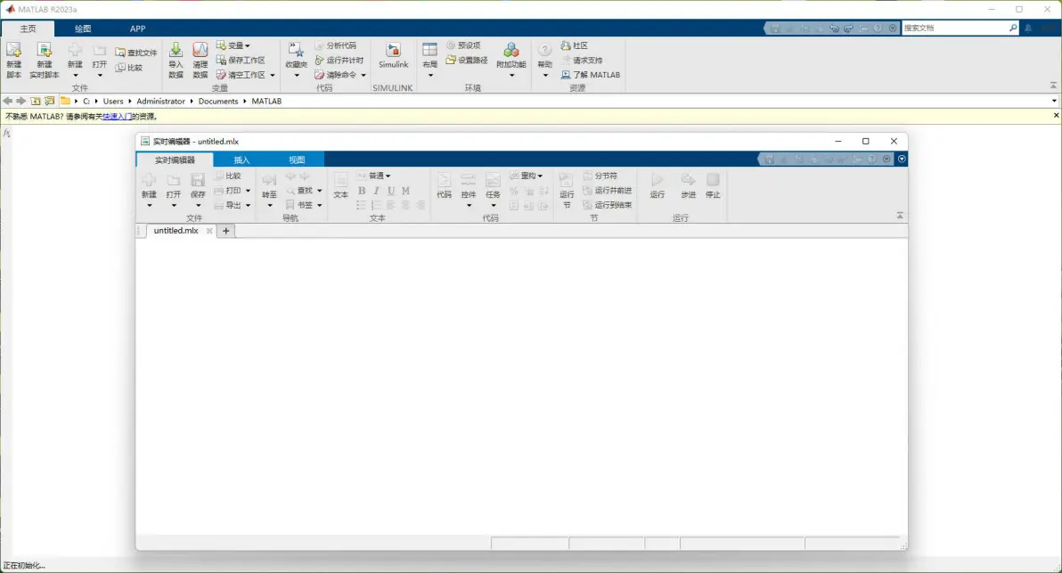
Task: Toggle Underline formatting in Live Editor
Action: tap(391, 191)
